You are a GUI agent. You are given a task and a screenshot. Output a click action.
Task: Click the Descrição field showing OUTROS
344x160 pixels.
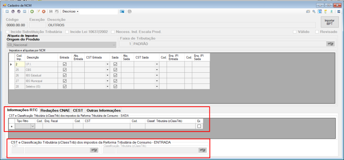pos(181,25)
